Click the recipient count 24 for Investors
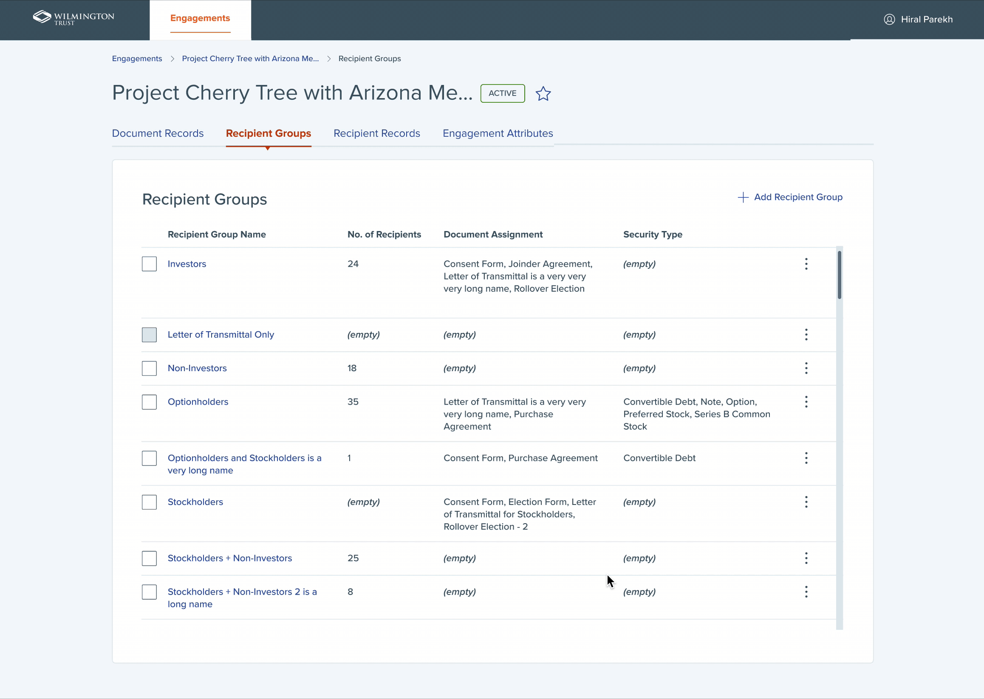Viewport: 984px width, 699px height. 353,264
